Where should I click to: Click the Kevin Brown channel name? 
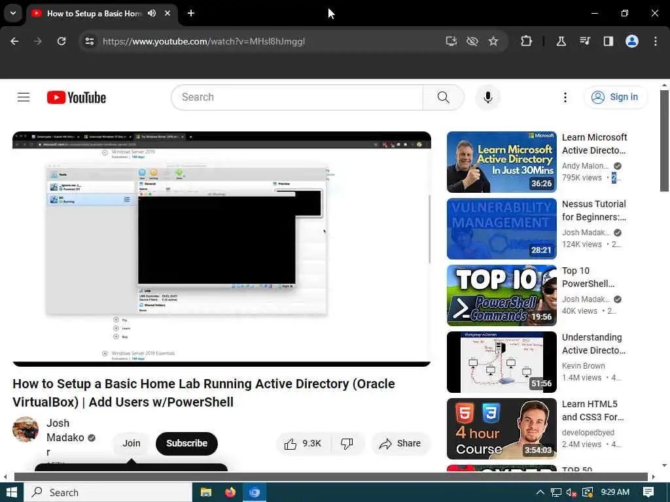(x=583, y=366)
